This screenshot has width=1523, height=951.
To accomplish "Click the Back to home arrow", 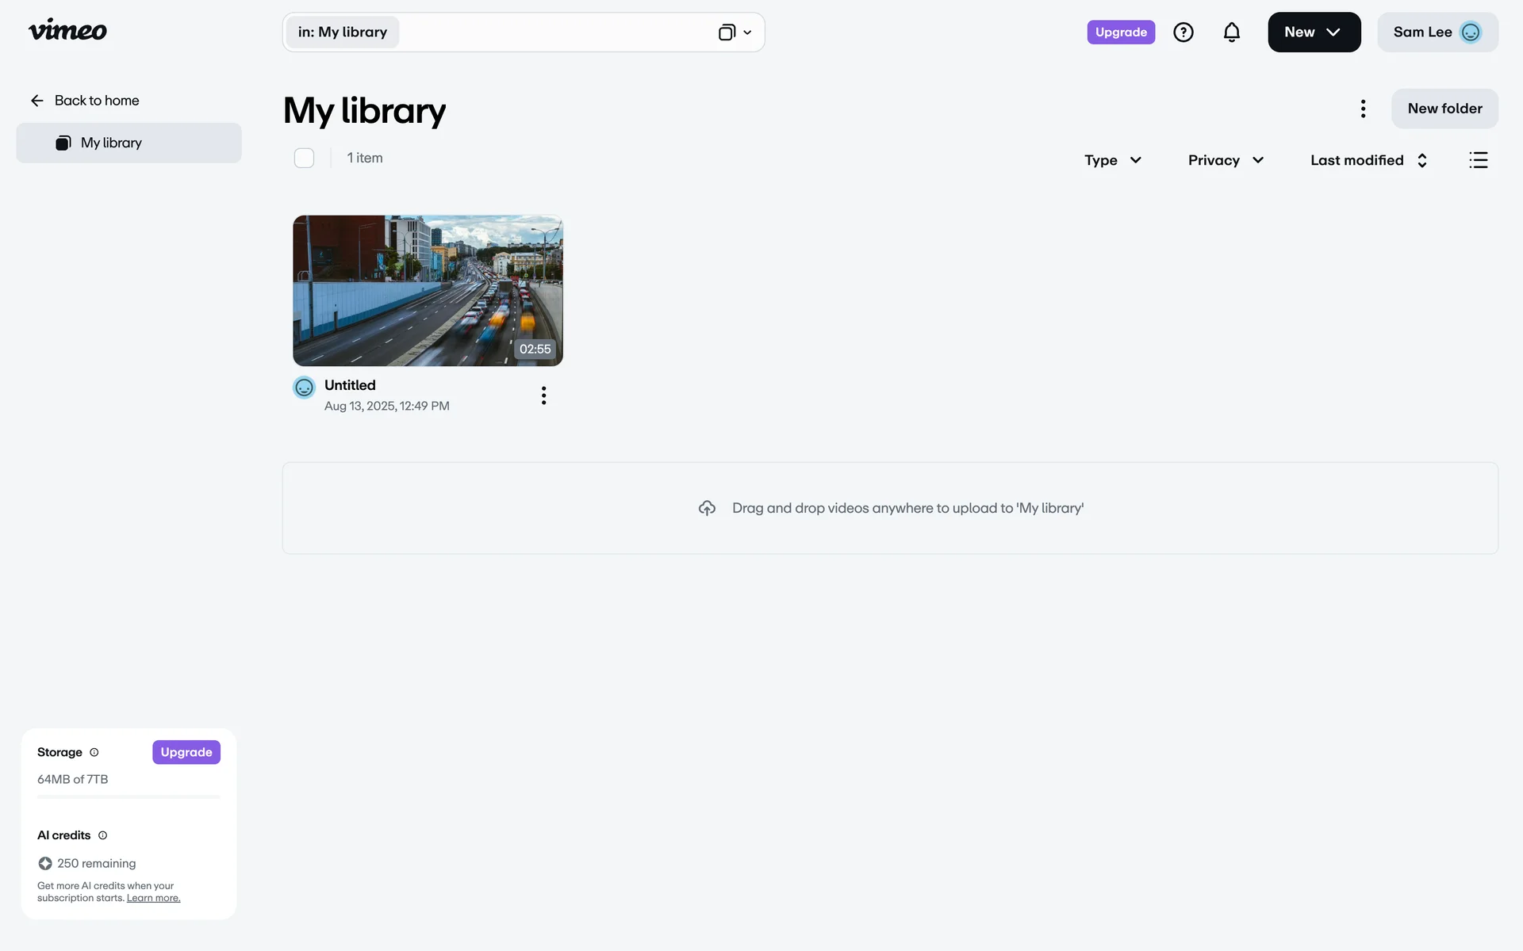I will [37, 101].
